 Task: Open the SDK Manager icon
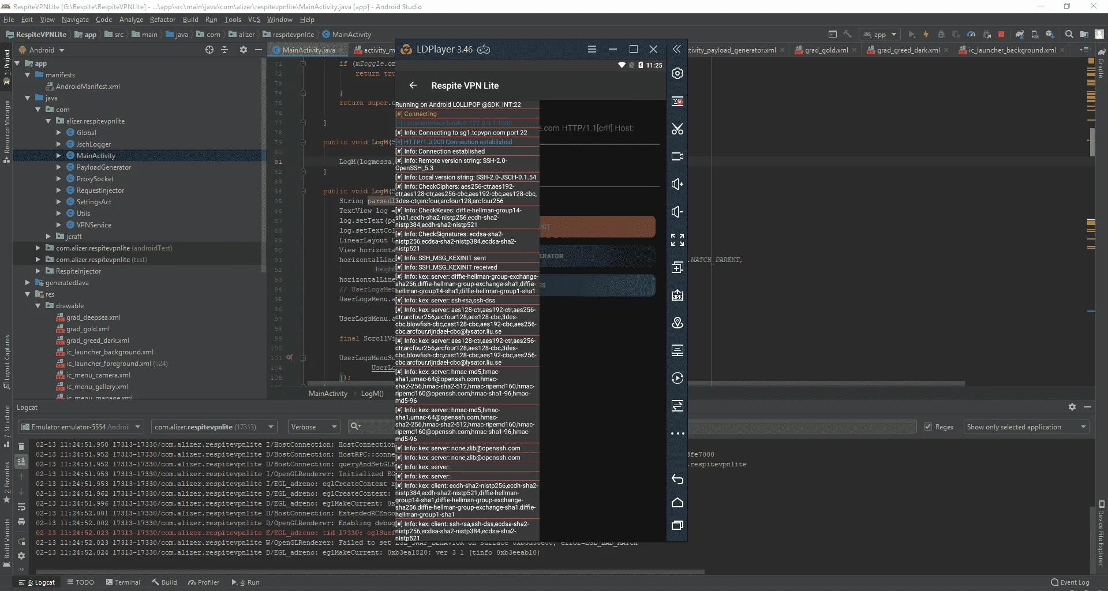[1050, 34]
